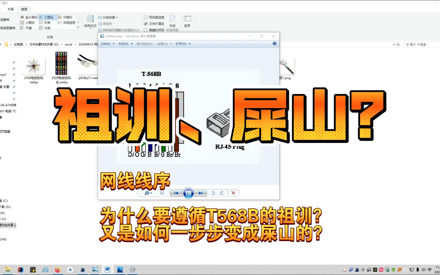Open 分组依据 group by dropdown
This screenshot has height=275, width=440.
coord(108,17)
